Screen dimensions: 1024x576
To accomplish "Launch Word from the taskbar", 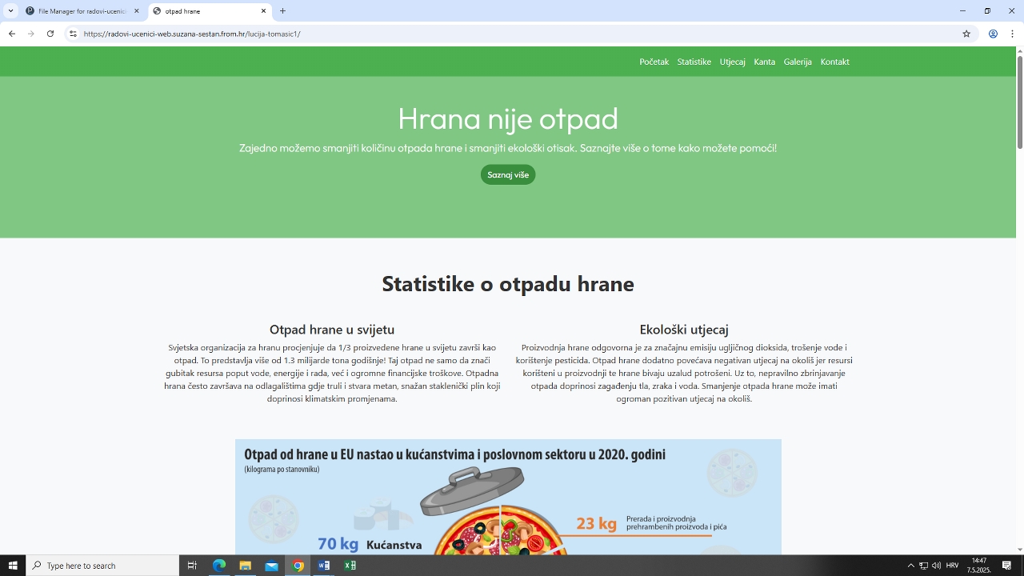I will (x=324, y=566).
